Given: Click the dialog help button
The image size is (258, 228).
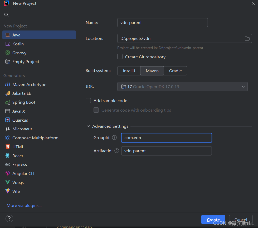Looking at the screenshot, I should (9, 218).
